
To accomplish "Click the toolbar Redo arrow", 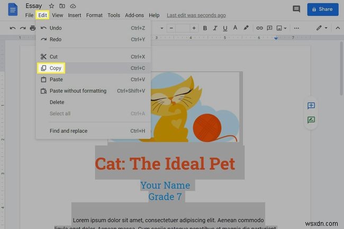I will coord(23,28).
